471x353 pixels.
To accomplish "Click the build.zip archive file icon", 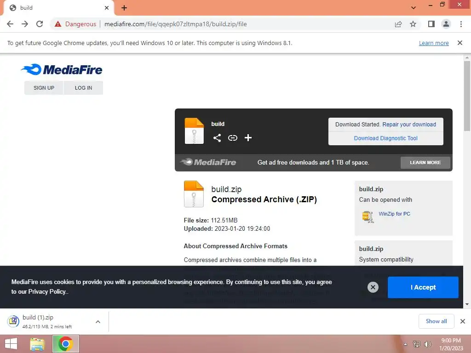I will click(194, 194).
